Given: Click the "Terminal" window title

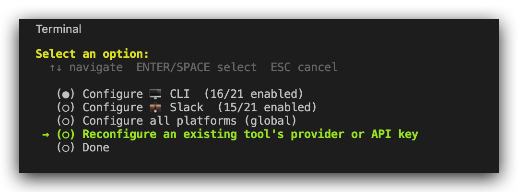Looking at the screenshot, I should point(59,29).
